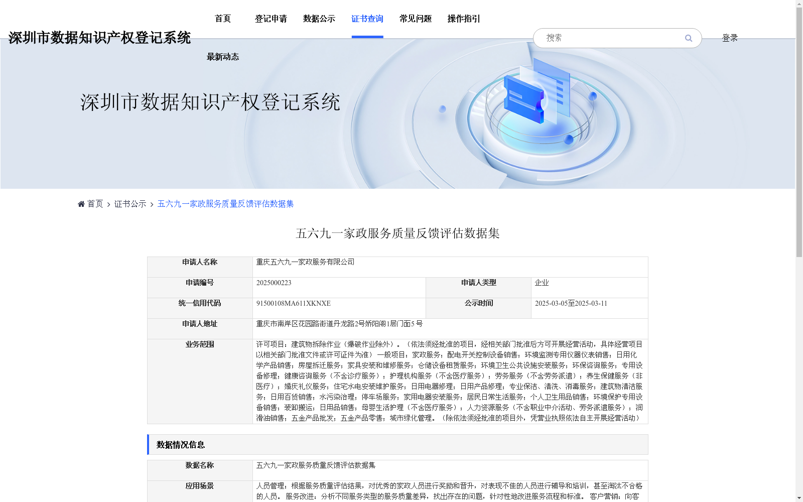
Task: Click the scrollbar up arrow
Action: [799, 4]
